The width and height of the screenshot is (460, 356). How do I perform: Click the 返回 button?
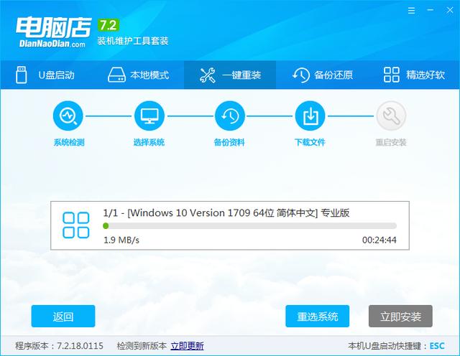coord(63,316)
